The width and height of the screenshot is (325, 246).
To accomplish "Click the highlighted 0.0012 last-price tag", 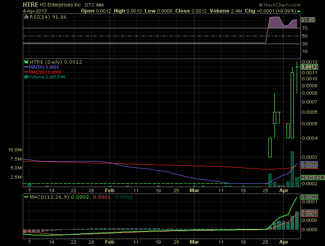I will pyautogui.click(x=309, y=67).
